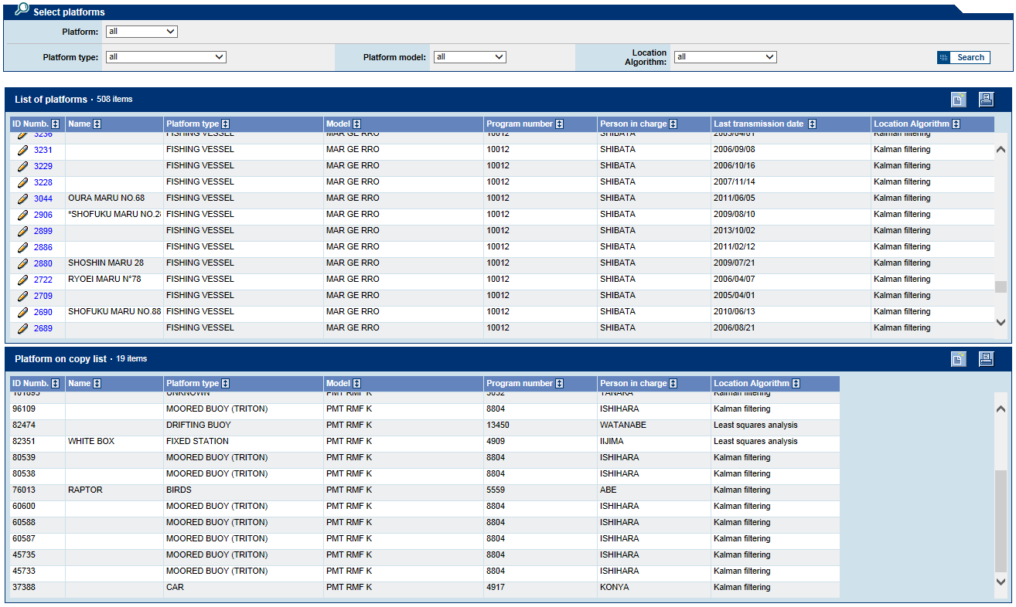The image size is (1016, 607).
Task: Open platform ID link 3044
Action: 43,198
